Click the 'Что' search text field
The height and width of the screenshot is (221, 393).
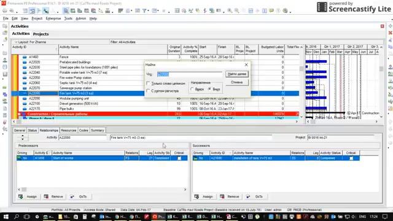(x=190, y=74)
